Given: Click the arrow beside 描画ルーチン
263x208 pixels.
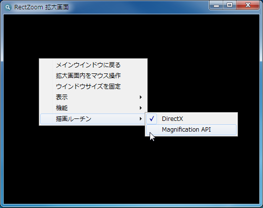Looking at the screenshot, I should [x=141, y=119].
